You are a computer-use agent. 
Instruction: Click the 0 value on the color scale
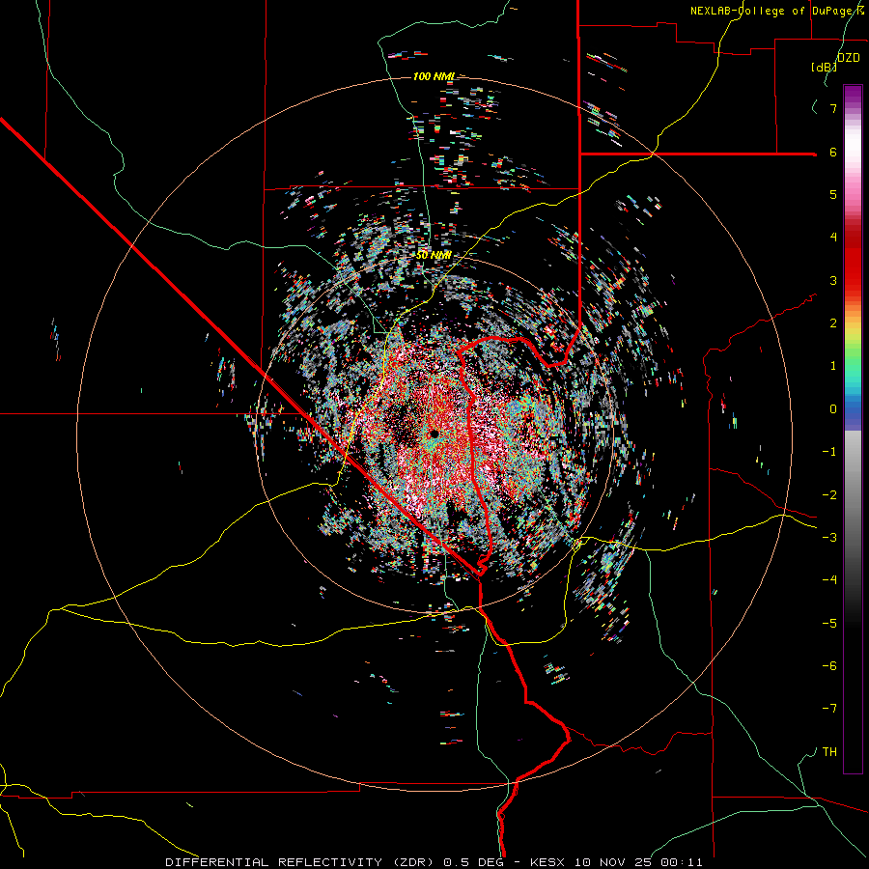click(833, 409)
